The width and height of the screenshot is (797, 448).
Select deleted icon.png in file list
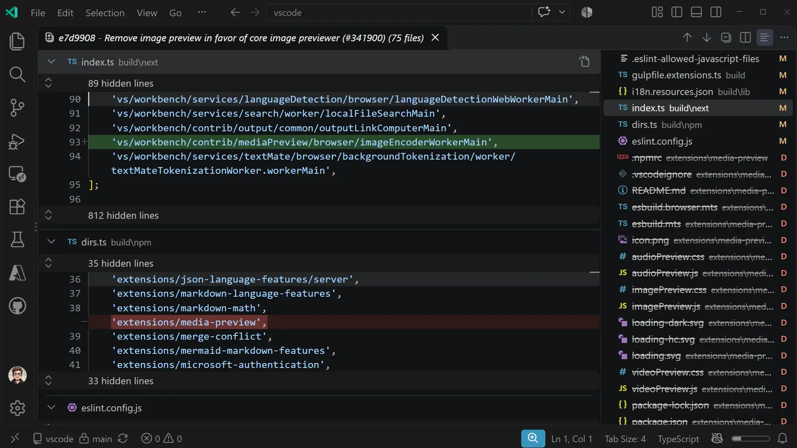pyautogui.click(x=698, y=240)
